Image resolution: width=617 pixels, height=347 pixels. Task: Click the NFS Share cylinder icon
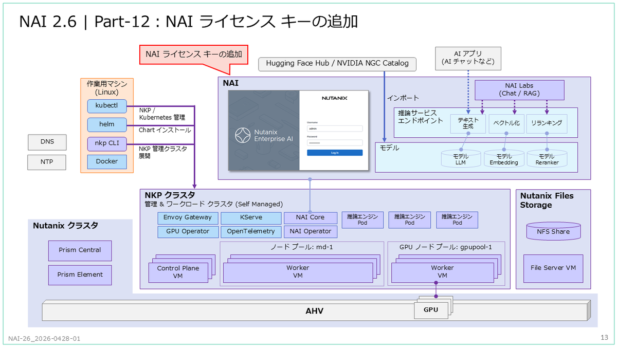click(x=553, y=231)
